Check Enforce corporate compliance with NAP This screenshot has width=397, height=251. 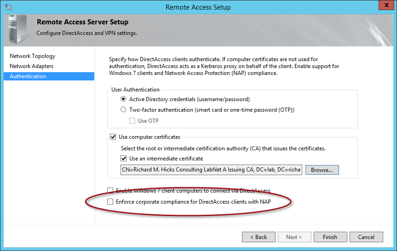[x=110, y=201]
